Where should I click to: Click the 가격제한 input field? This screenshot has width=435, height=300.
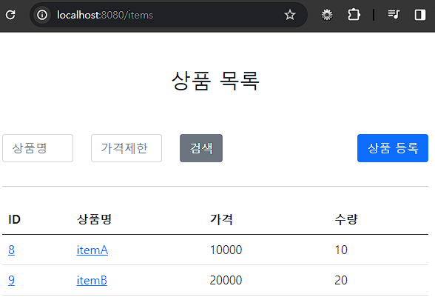(x=127, y=148)
